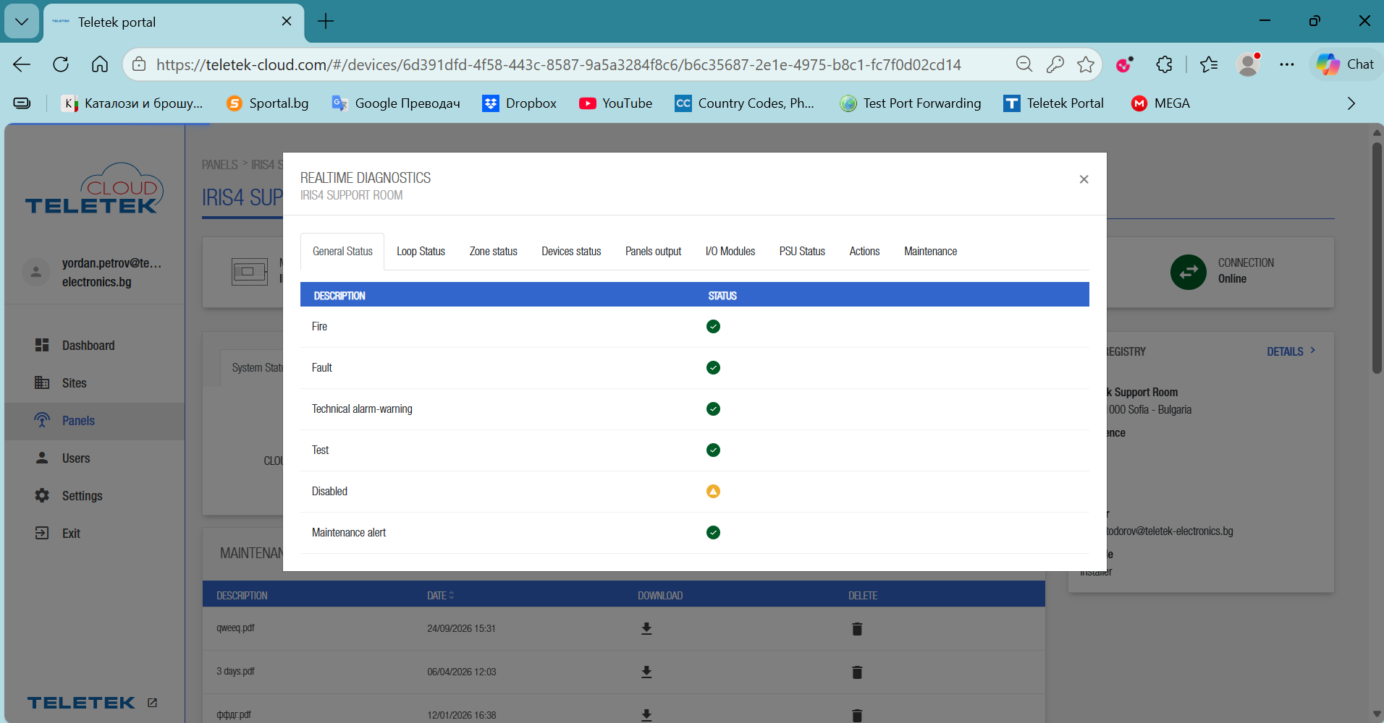Open the Zone status tab
This screenshot has width=1384, height=723.
click(494, 252)
